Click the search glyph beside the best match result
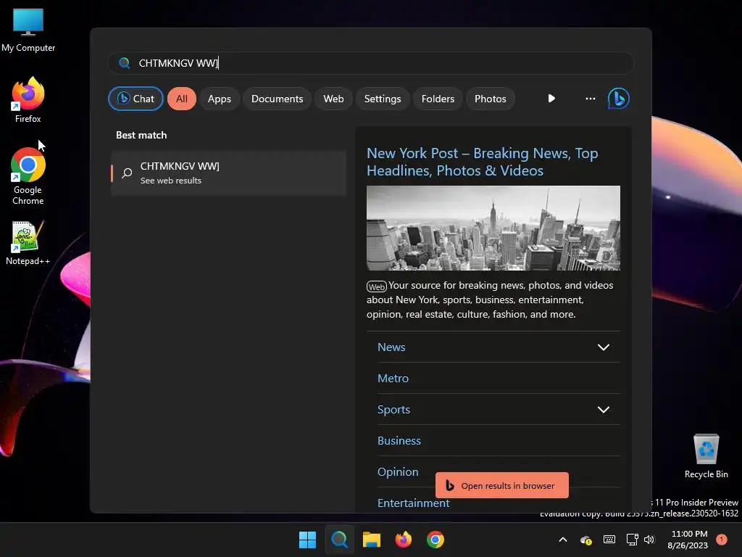This screenshot has height=557, width=742. (127, 173)
